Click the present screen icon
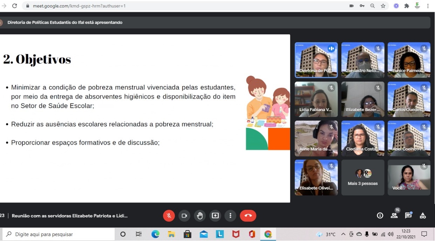435x241 pixels. (x=215, y=216)
